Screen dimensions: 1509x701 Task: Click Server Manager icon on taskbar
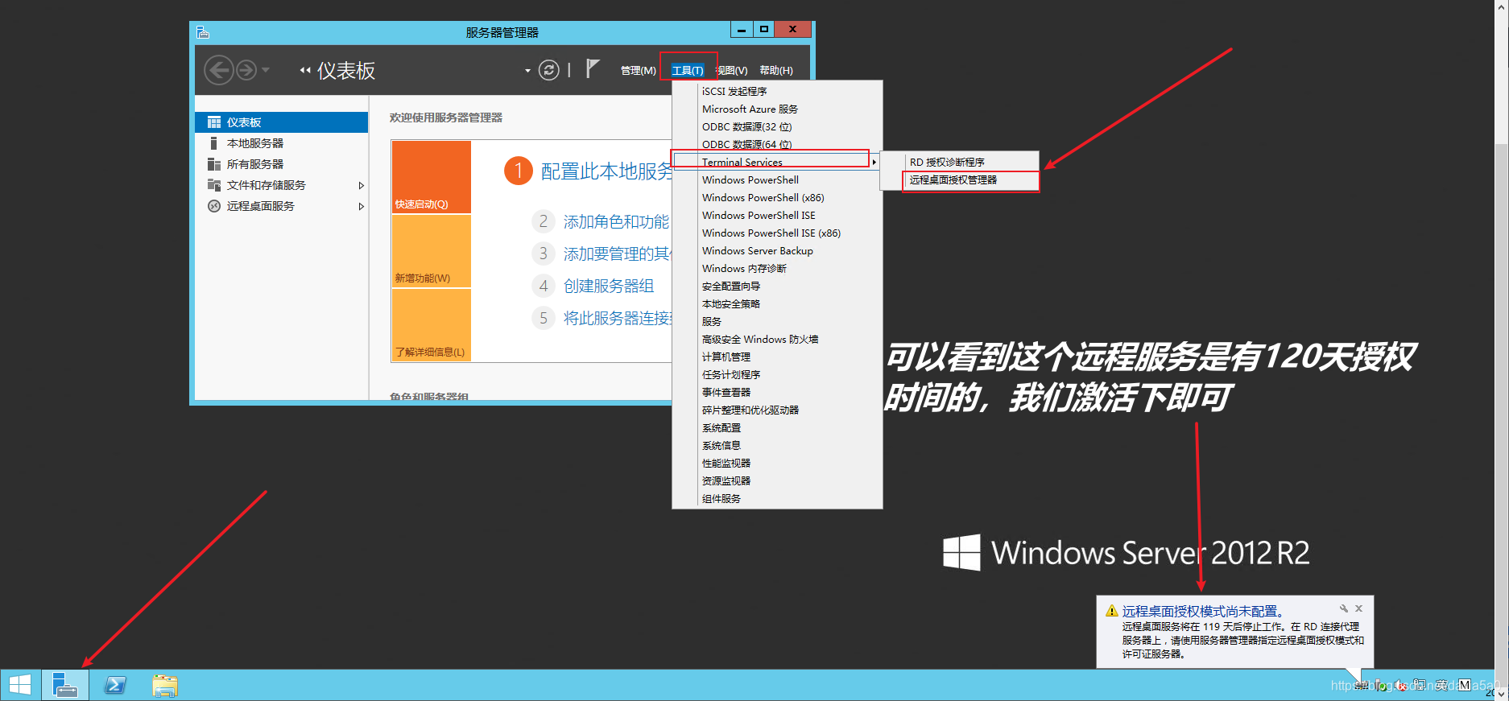click(64, 685)
